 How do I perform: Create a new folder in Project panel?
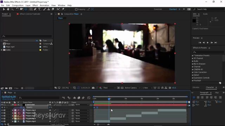point(6,88)
